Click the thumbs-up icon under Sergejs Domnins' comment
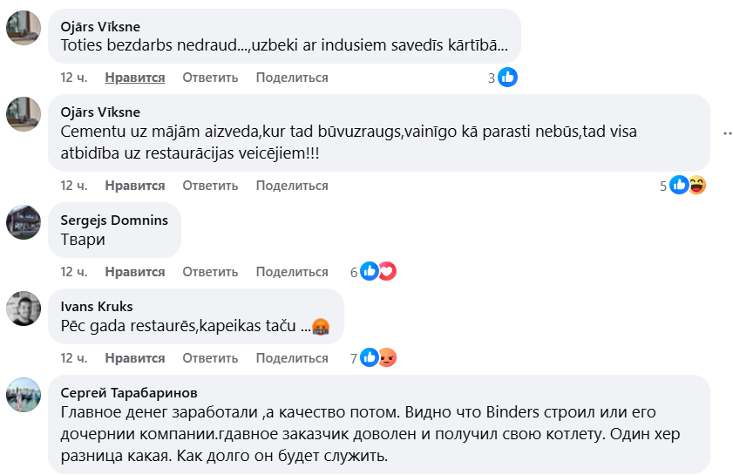 [370, 271]
